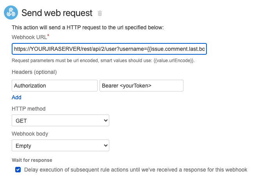Click the red required asterisk by Webhook URL
Image resolution: width=267 pixels, height=179 pixels.
48,36
